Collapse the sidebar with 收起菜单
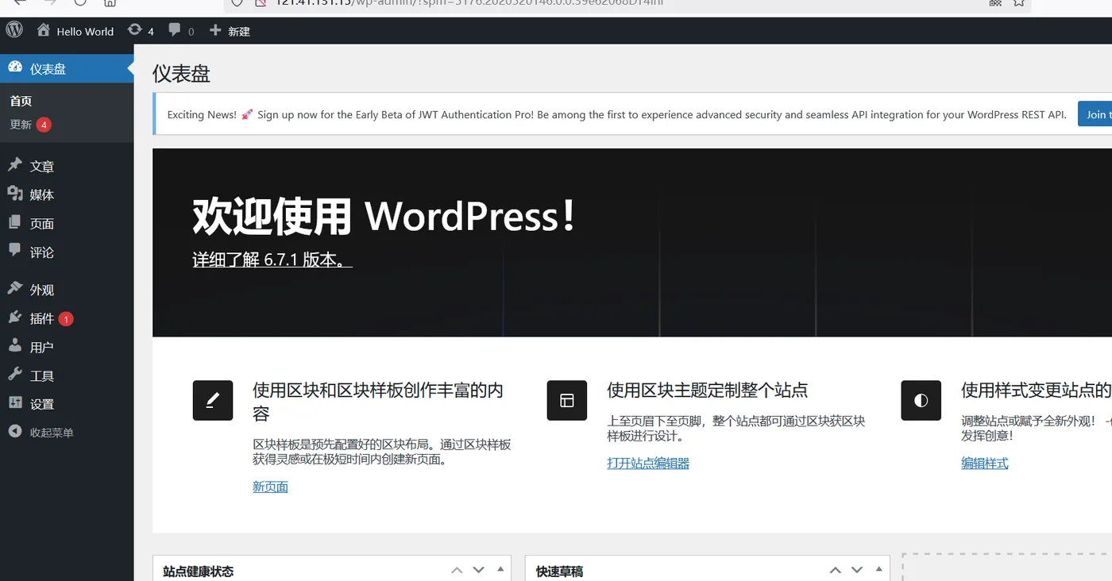1112x581 pixels. pos(41,433)
